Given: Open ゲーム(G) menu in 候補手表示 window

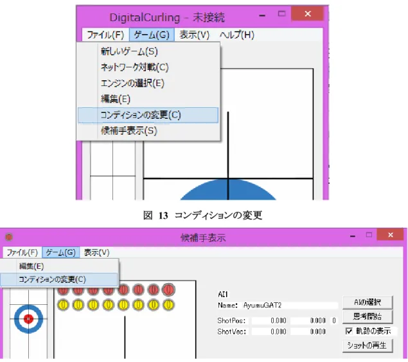Looking at the screenshot, I should point(60,252).
